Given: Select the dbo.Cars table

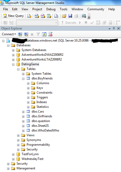Looking at the screenshot, I should coord(38,112).
